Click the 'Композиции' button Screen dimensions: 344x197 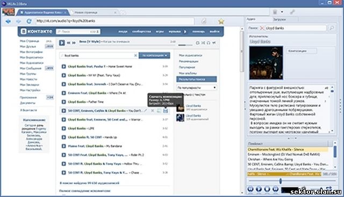coord(302,51)
